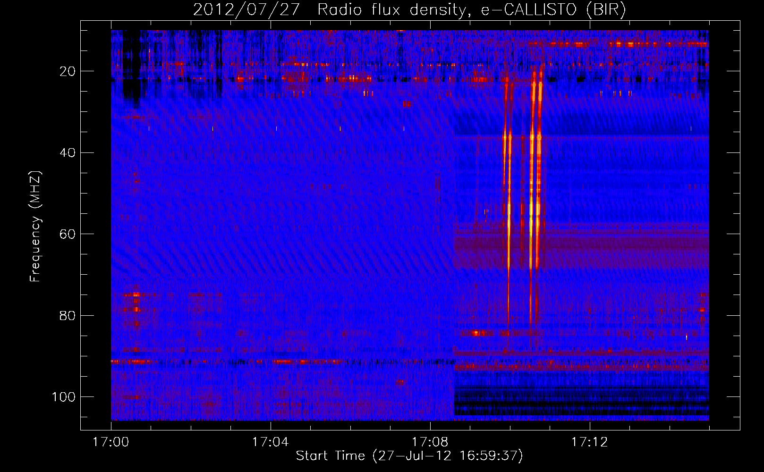Click the 20 frequency tick label

click(68, 72)
